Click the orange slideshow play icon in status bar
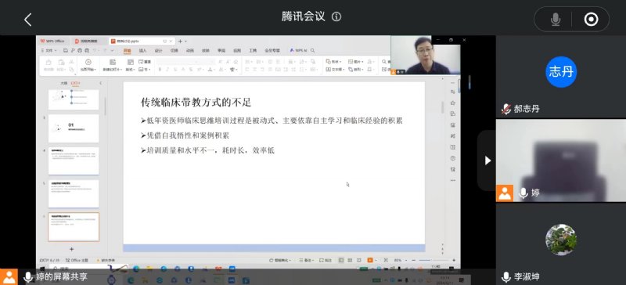 (369, 260)
